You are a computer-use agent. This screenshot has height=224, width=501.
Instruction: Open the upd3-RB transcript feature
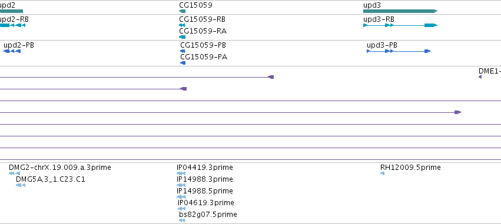[x=400, y=25]
